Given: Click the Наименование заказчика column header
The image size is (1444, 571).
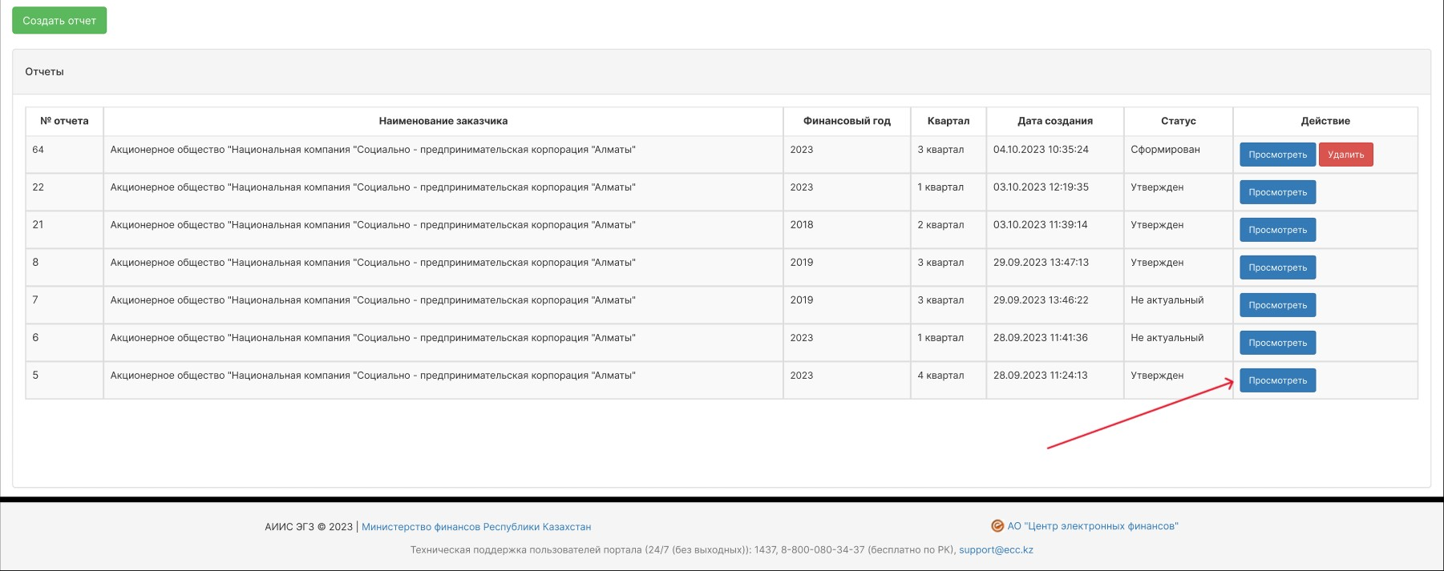Looking at the screenshot, I should [x=443, y=121].
